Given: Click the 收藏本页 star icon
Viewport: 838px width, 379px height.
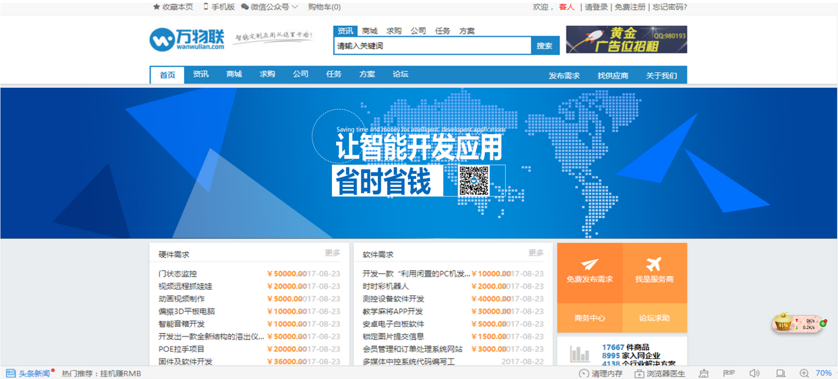Looking at the screenshot, I should pos(156,7).
